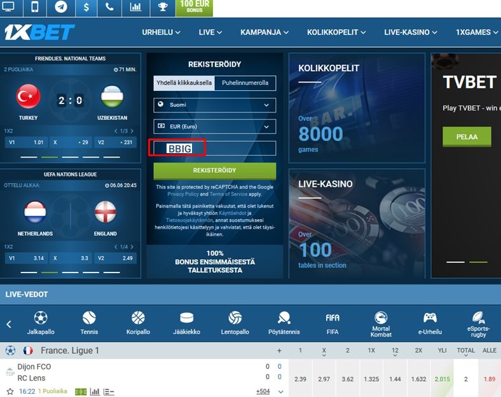Select the Jalkapallo sport icon
Screen dimensions: 501x397
(x=41, y=323)
